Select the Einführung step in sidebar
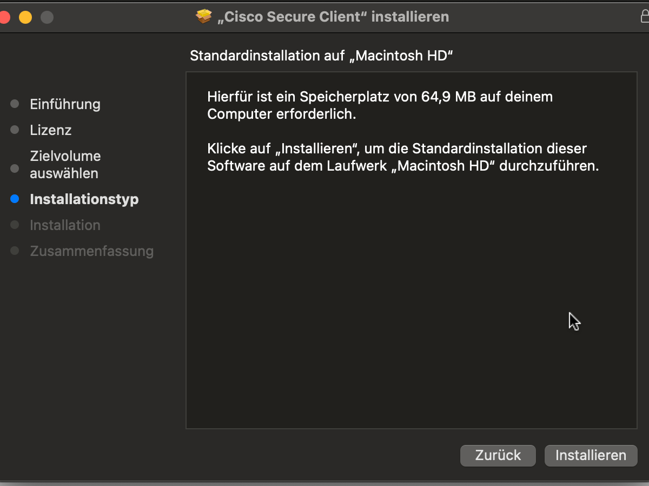The height and width of the screenshot is (486, 649). point(65,104)
